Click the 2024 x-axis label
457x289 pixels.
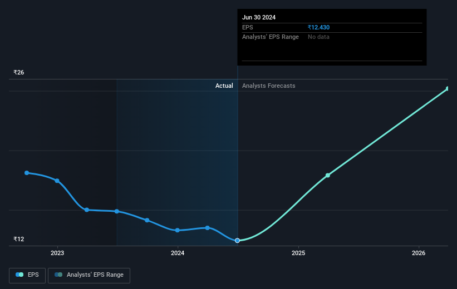[x=178, y=253]
